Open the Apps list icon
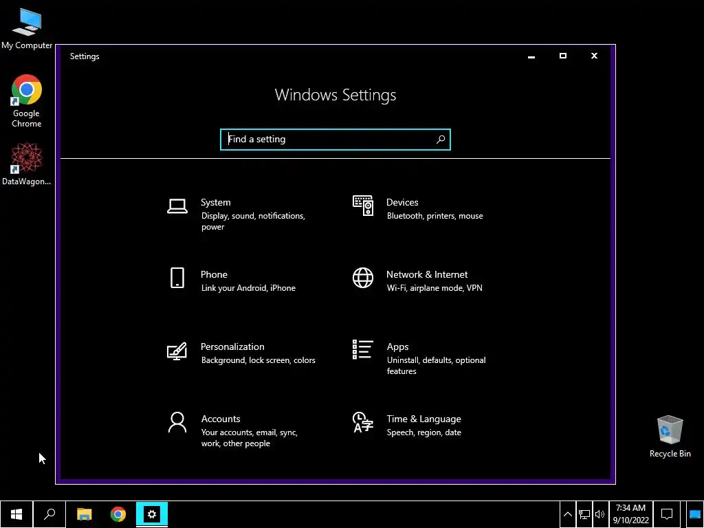Screen dimensions: 704x528 [363, 349]
